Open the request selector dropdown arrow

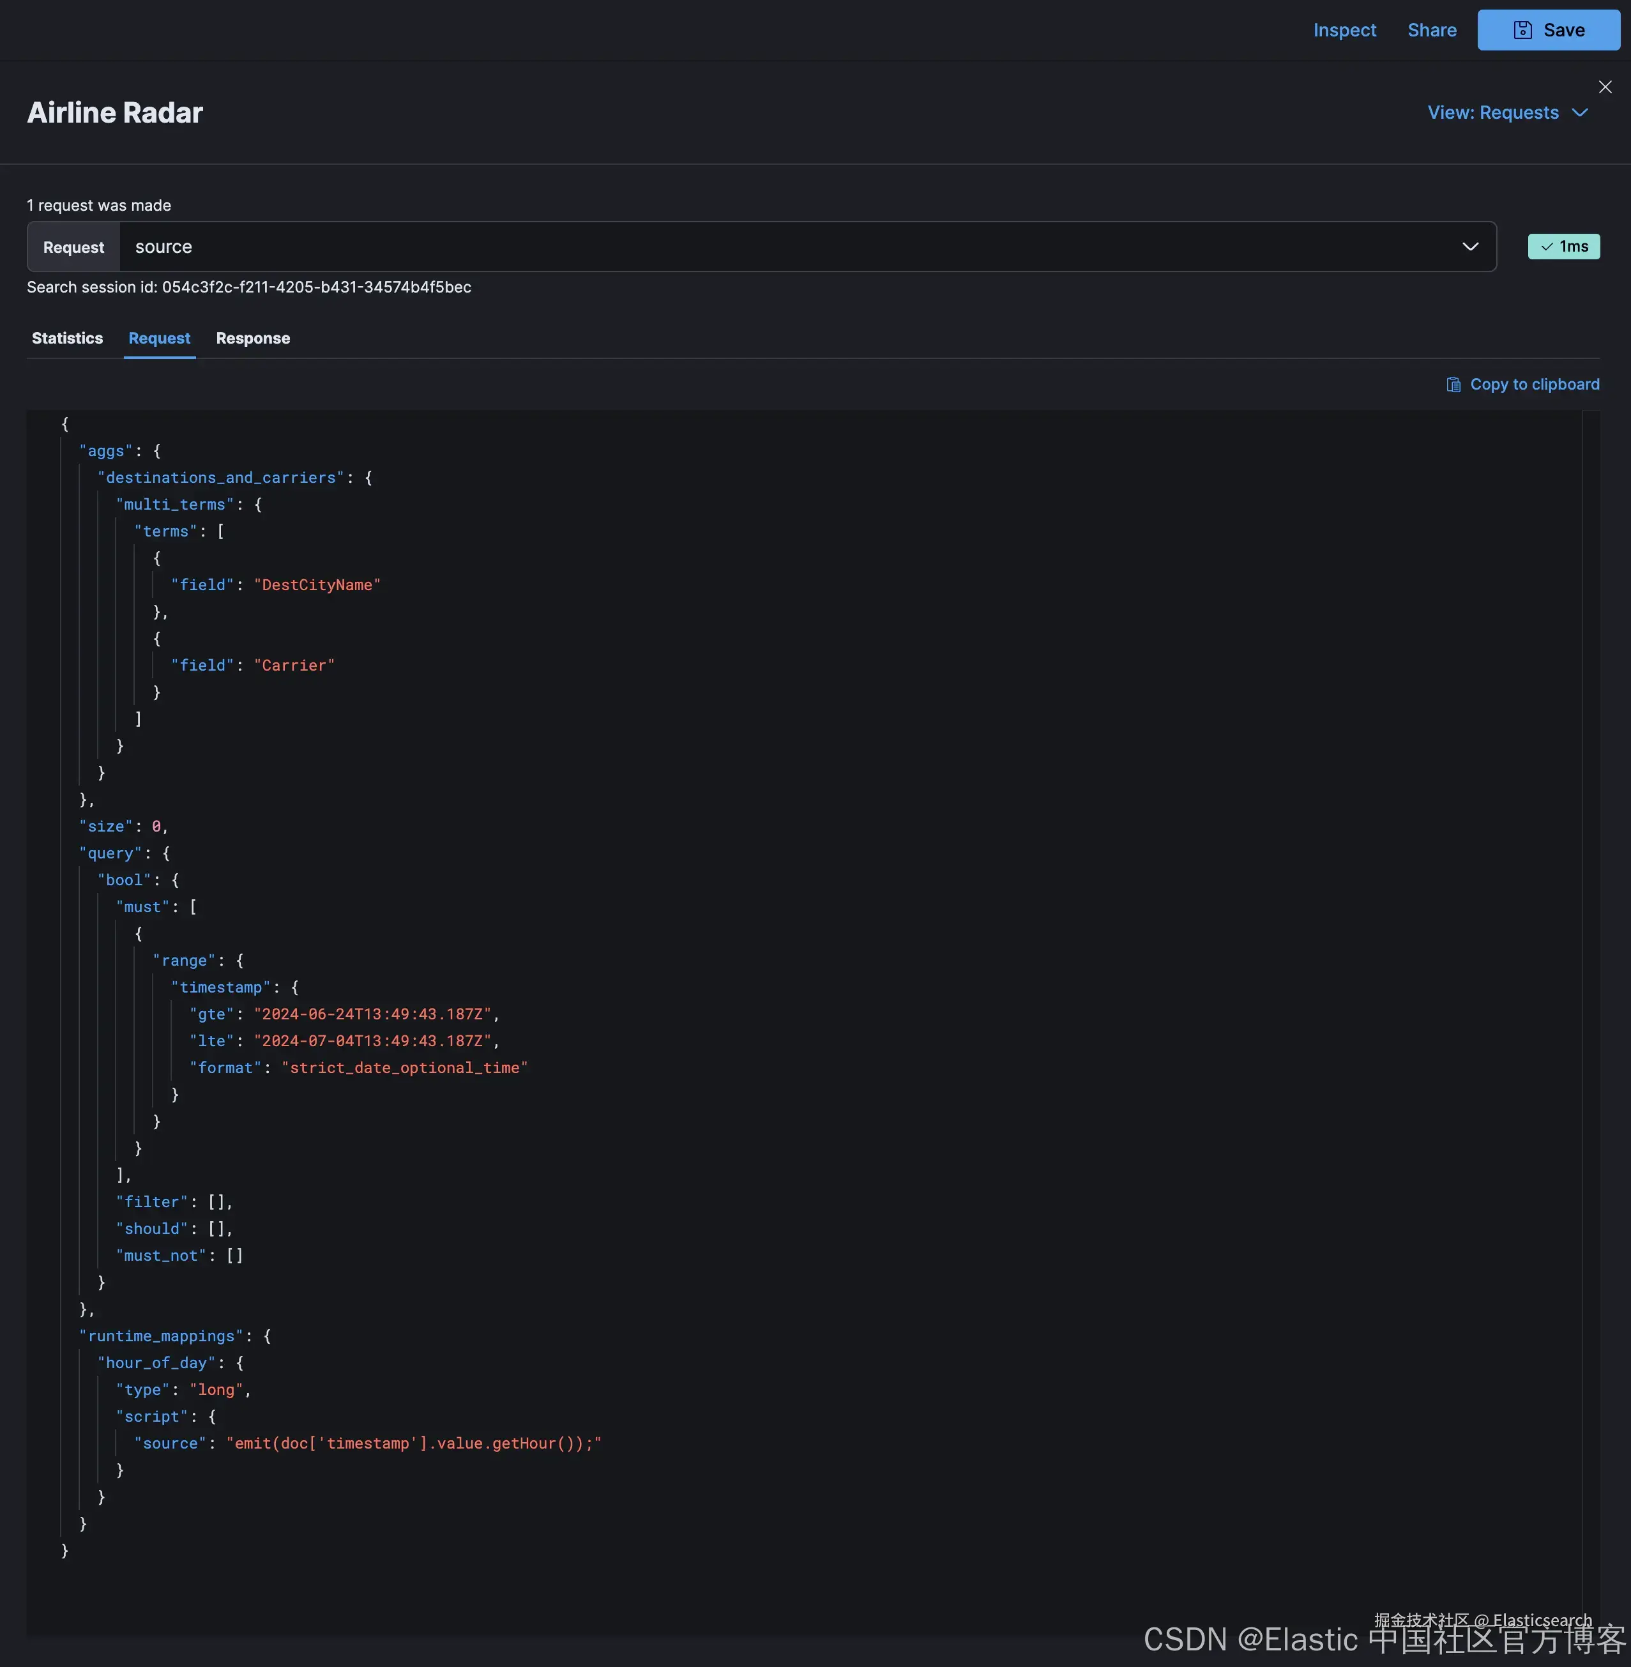pyautogui.click(x=1470, y=247)
